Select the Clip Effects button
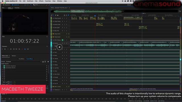Image resolution: width=182 pixels, height=102 pixels. [x=22, y=59]
